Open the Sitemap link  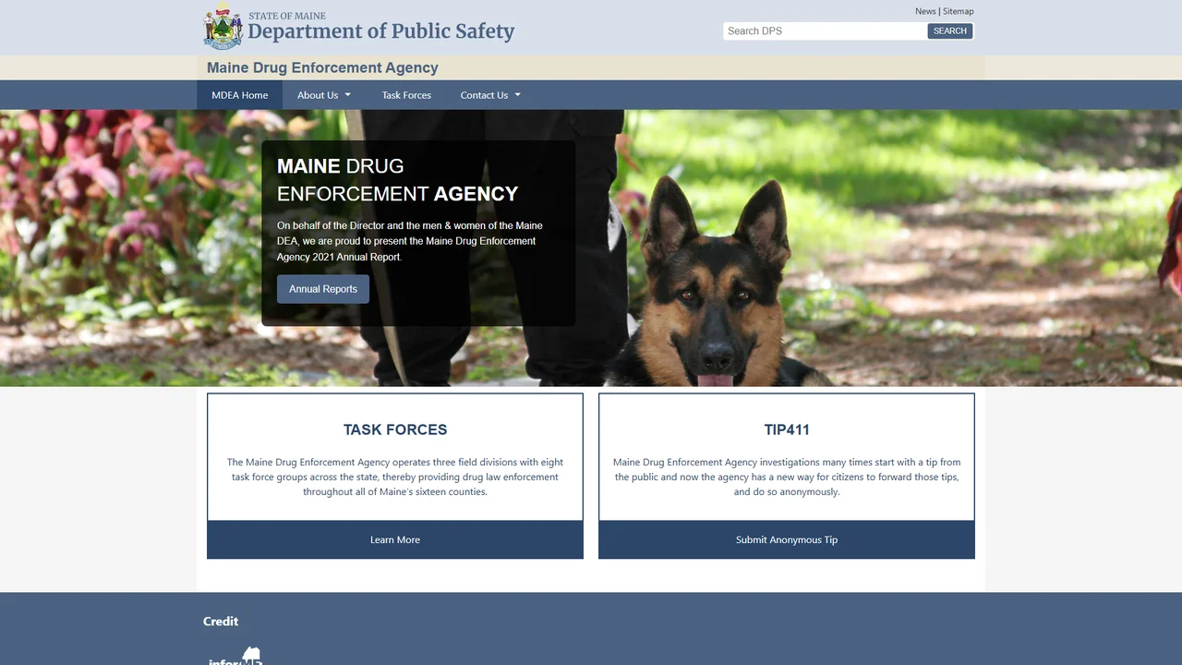coord(958,11)
